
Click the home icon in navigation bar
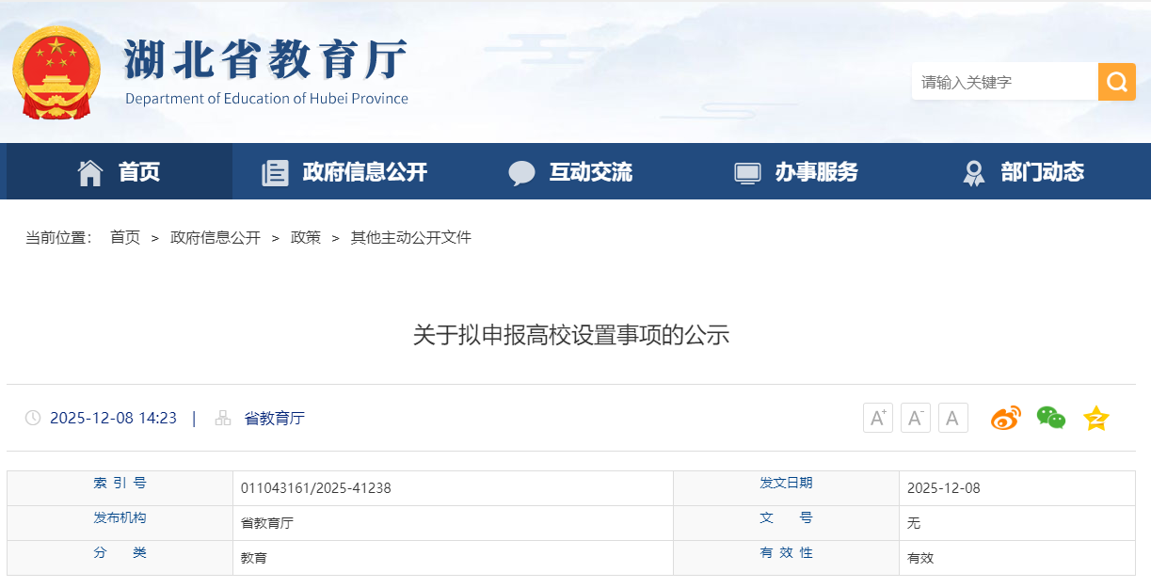90,171
